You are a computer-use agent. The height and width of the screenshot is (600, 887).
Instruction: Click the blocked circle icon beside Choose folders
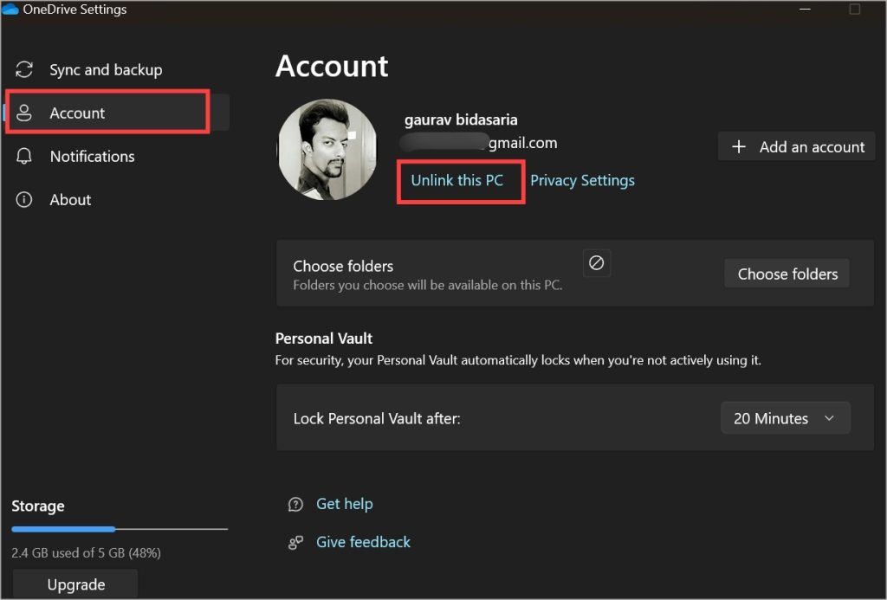(x=596, y=263)
